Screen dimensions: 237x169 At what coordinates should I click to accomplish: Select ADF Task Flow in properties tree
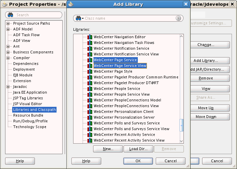[26, 35]
